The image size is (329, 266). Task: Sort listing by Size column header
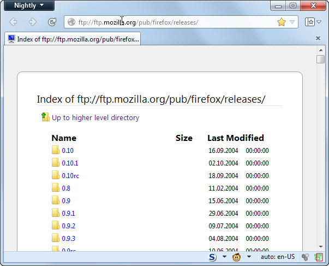click(x=184, y=138)
